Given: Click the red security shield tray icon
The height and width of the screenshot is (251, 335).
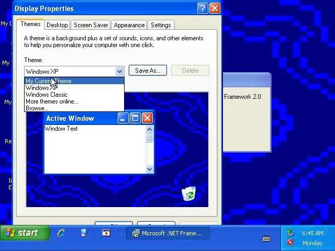Looking at the screenshot, I should (x=290, y=243).
